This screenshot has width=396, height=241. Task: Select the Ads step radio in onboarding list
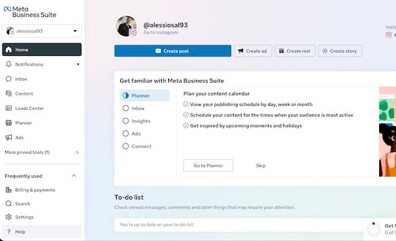tap(125, 133)
